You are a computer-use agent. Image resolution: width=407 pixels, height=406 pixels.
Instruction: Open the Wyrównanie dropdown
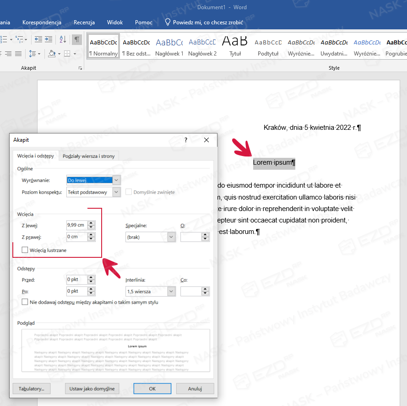click(x=116, y=180)
